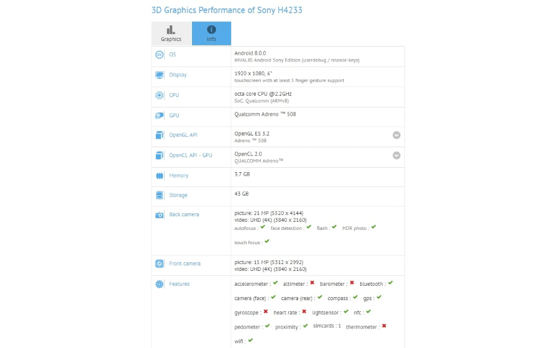Click the first 'video: UHD (4K)' line under Back camera
559x348 pixels.
pyautogui.click(x=270, y=220)
